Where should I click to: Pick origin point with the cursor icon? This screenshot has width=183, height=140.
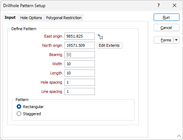pyautogui.click(x=100, y=37)
